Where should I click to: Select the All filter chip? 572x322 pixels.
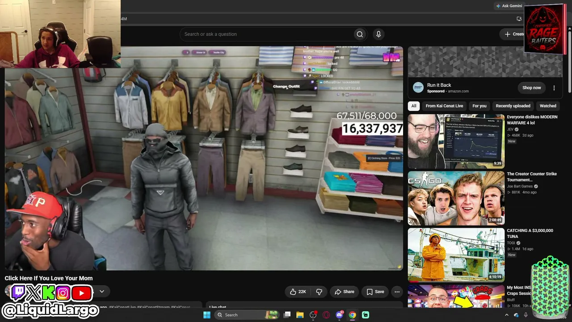(x=414, y=106)
